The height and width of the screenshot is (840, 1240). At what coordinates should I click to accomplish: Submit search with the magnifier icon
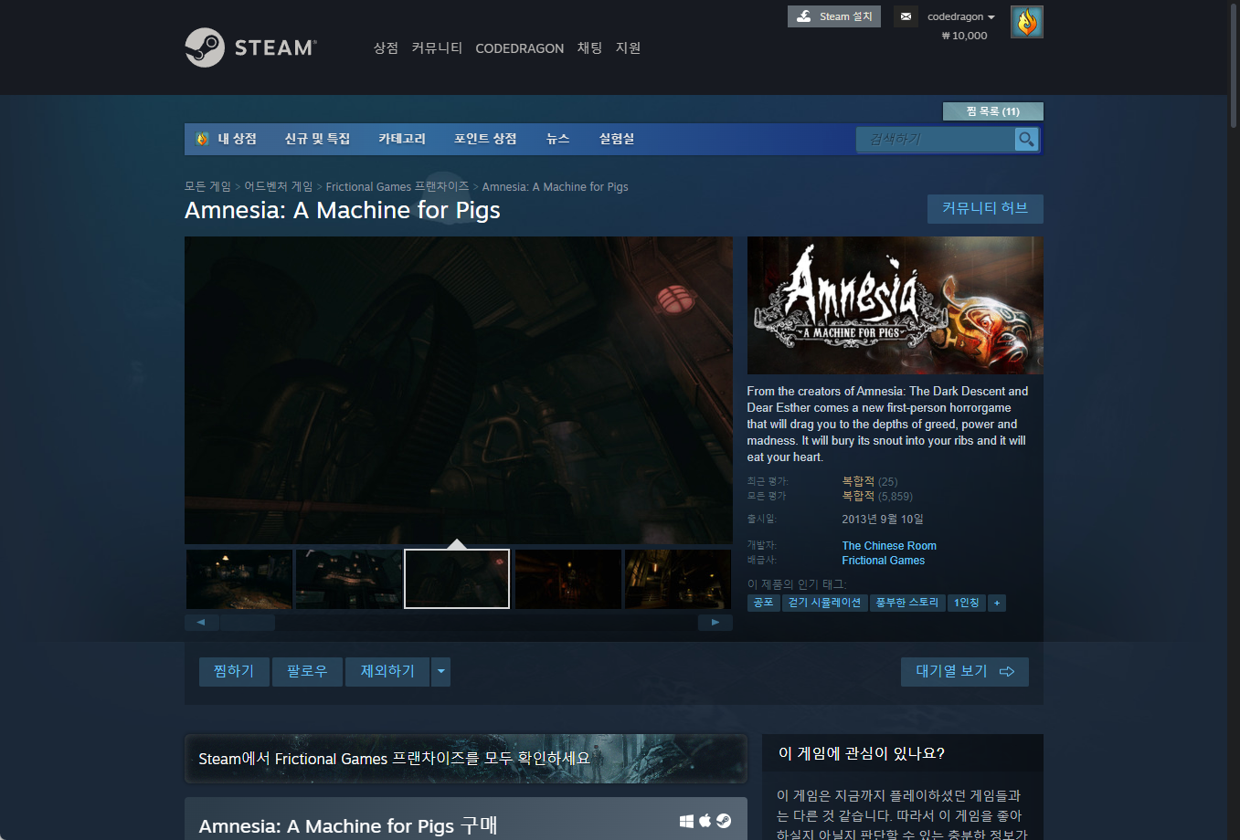[x=1026, y=139]
